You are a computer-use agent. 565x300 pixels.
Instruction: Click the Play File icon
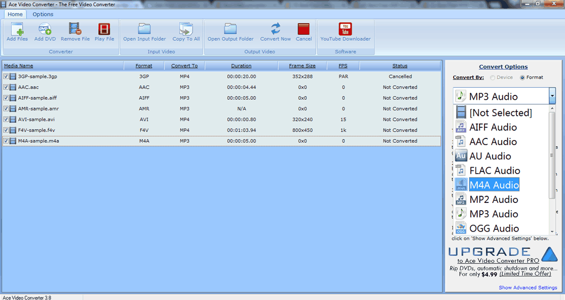tap(104, 29)
